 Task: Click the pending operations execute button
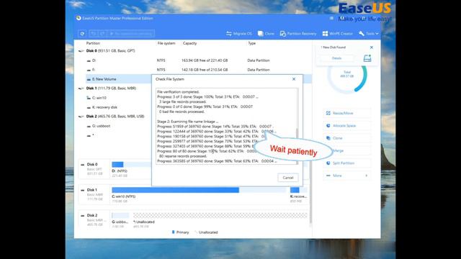point(131,34)
